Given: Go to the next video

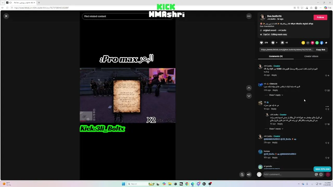Looking at the screenshot, I should tap(249, 96).
